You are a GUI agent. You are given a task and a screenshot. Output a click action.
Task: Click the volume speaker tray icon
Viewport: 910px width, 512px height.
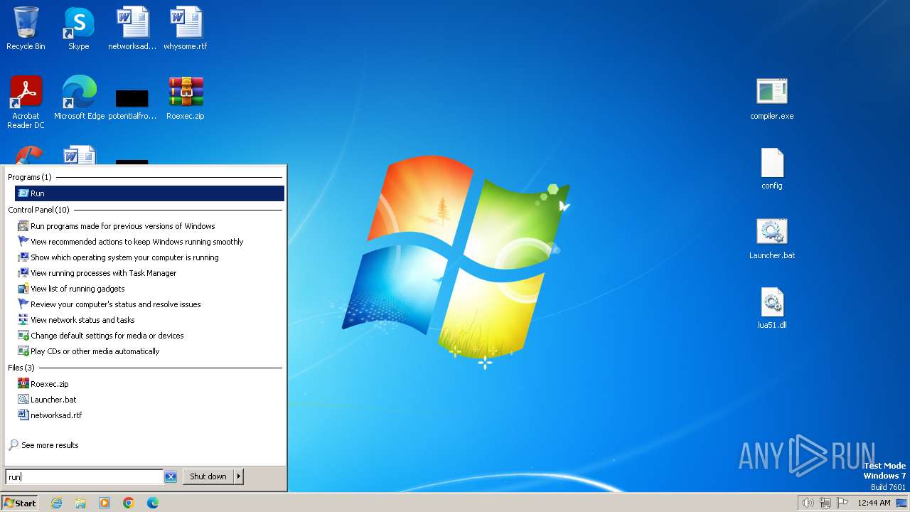(x=808, y=503)
